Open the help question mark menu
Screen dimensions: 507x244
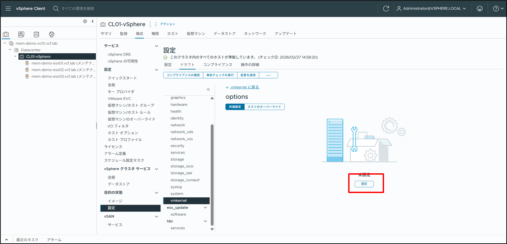pos(498,9)
